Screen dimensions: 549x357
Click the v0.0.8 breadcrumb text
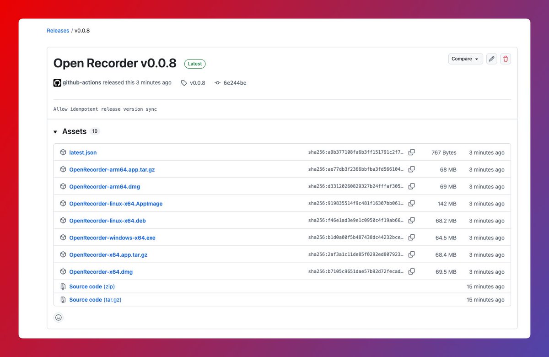pyautogui.click(x=82, y=31)
